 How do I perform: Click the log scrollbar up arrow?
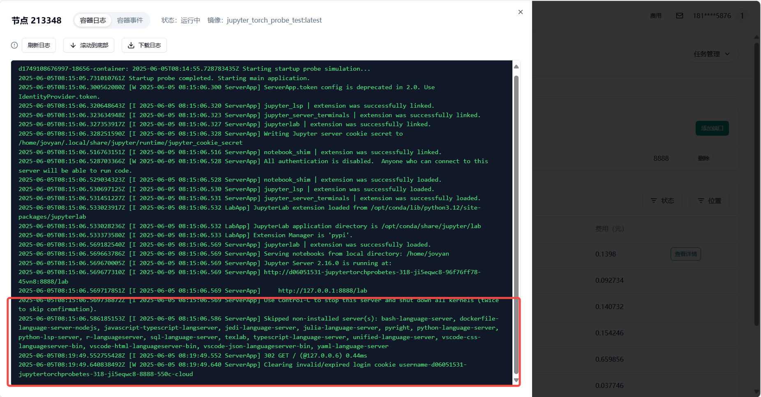(516, 67)
